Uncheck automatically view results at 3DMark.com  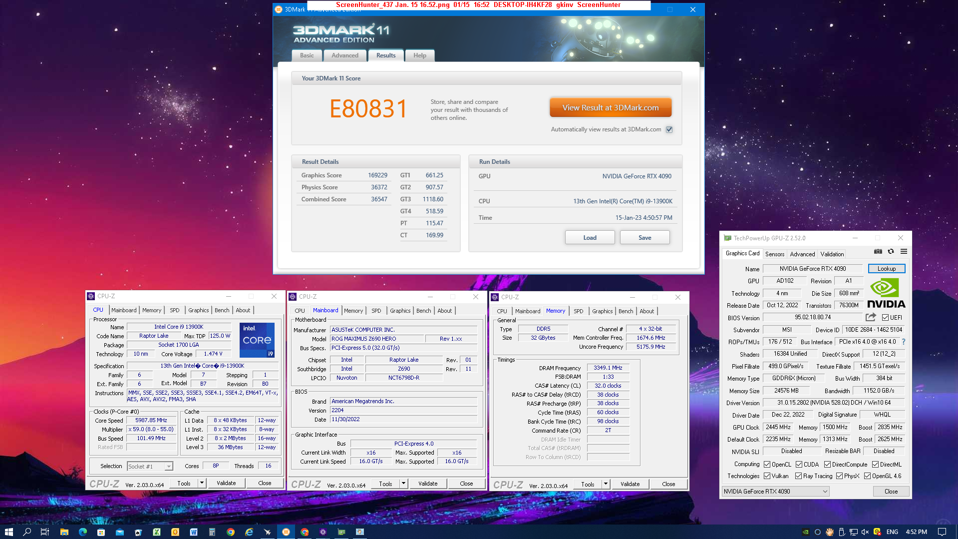pos(669,129)
